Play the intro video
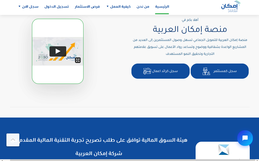259x161 pixels. 58,51
